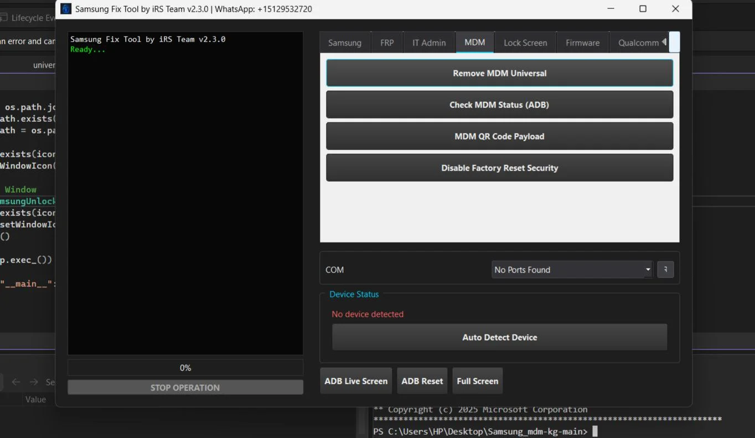The image size is (755, 438).
Task: Select the Firmware tab
Action: 582,43
